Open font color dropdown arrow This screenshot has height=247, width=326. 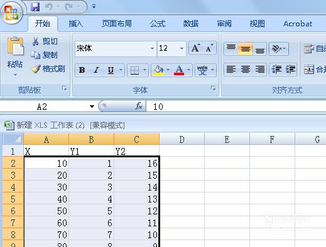(x=189, y=70)
